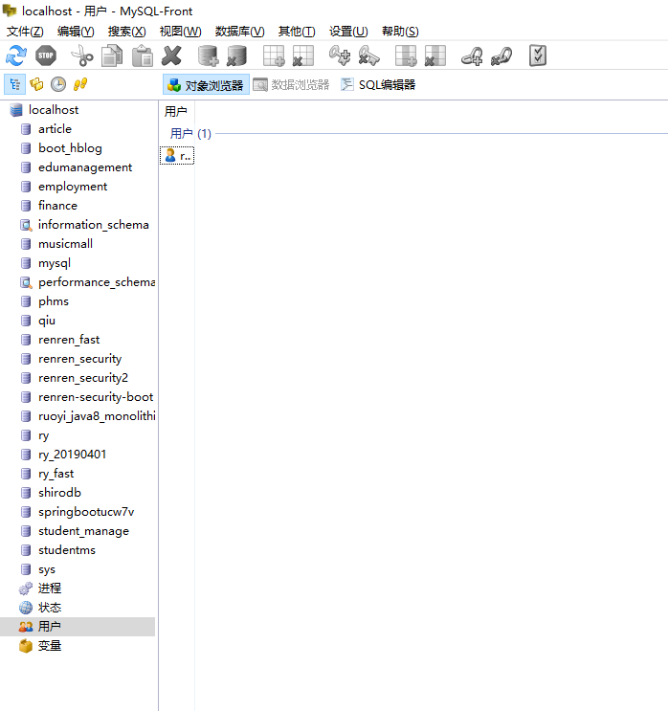Click the Delete field column icon
Image resolution: width=668 pixels, height=711 pixels.
point(434,56)
